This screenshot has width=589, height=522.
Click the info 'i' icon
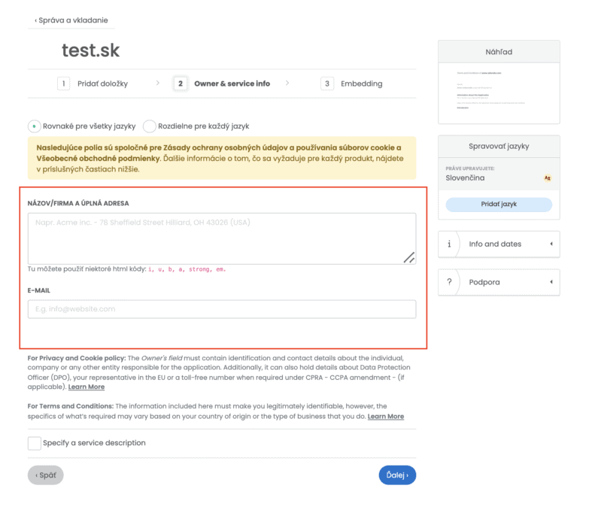click(x=449, y=244)
